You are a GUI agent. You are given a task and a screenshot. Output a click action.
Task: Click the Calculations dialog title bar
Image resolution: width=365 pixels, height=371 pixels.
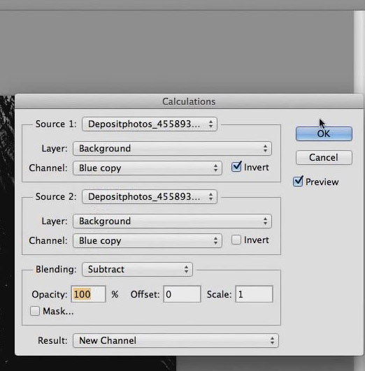click(189, 101)
